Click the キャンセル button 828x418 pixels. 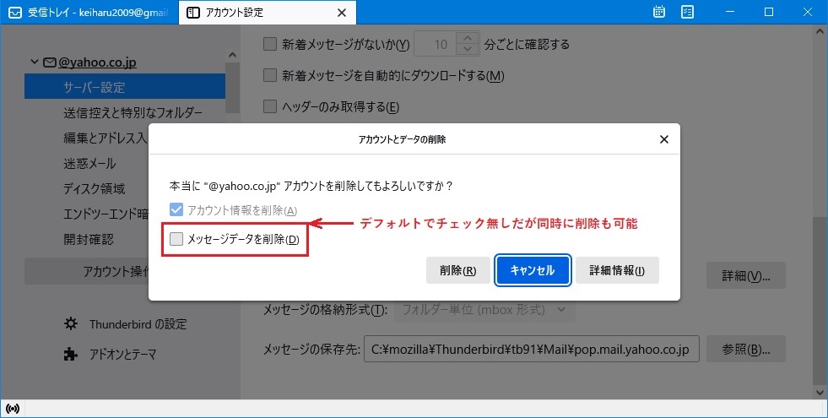pyautogui.click(x=532, y=271)
